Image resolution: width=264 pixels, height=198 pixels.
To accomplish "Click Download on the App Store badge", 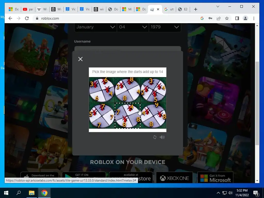I will tap(39, 177).
